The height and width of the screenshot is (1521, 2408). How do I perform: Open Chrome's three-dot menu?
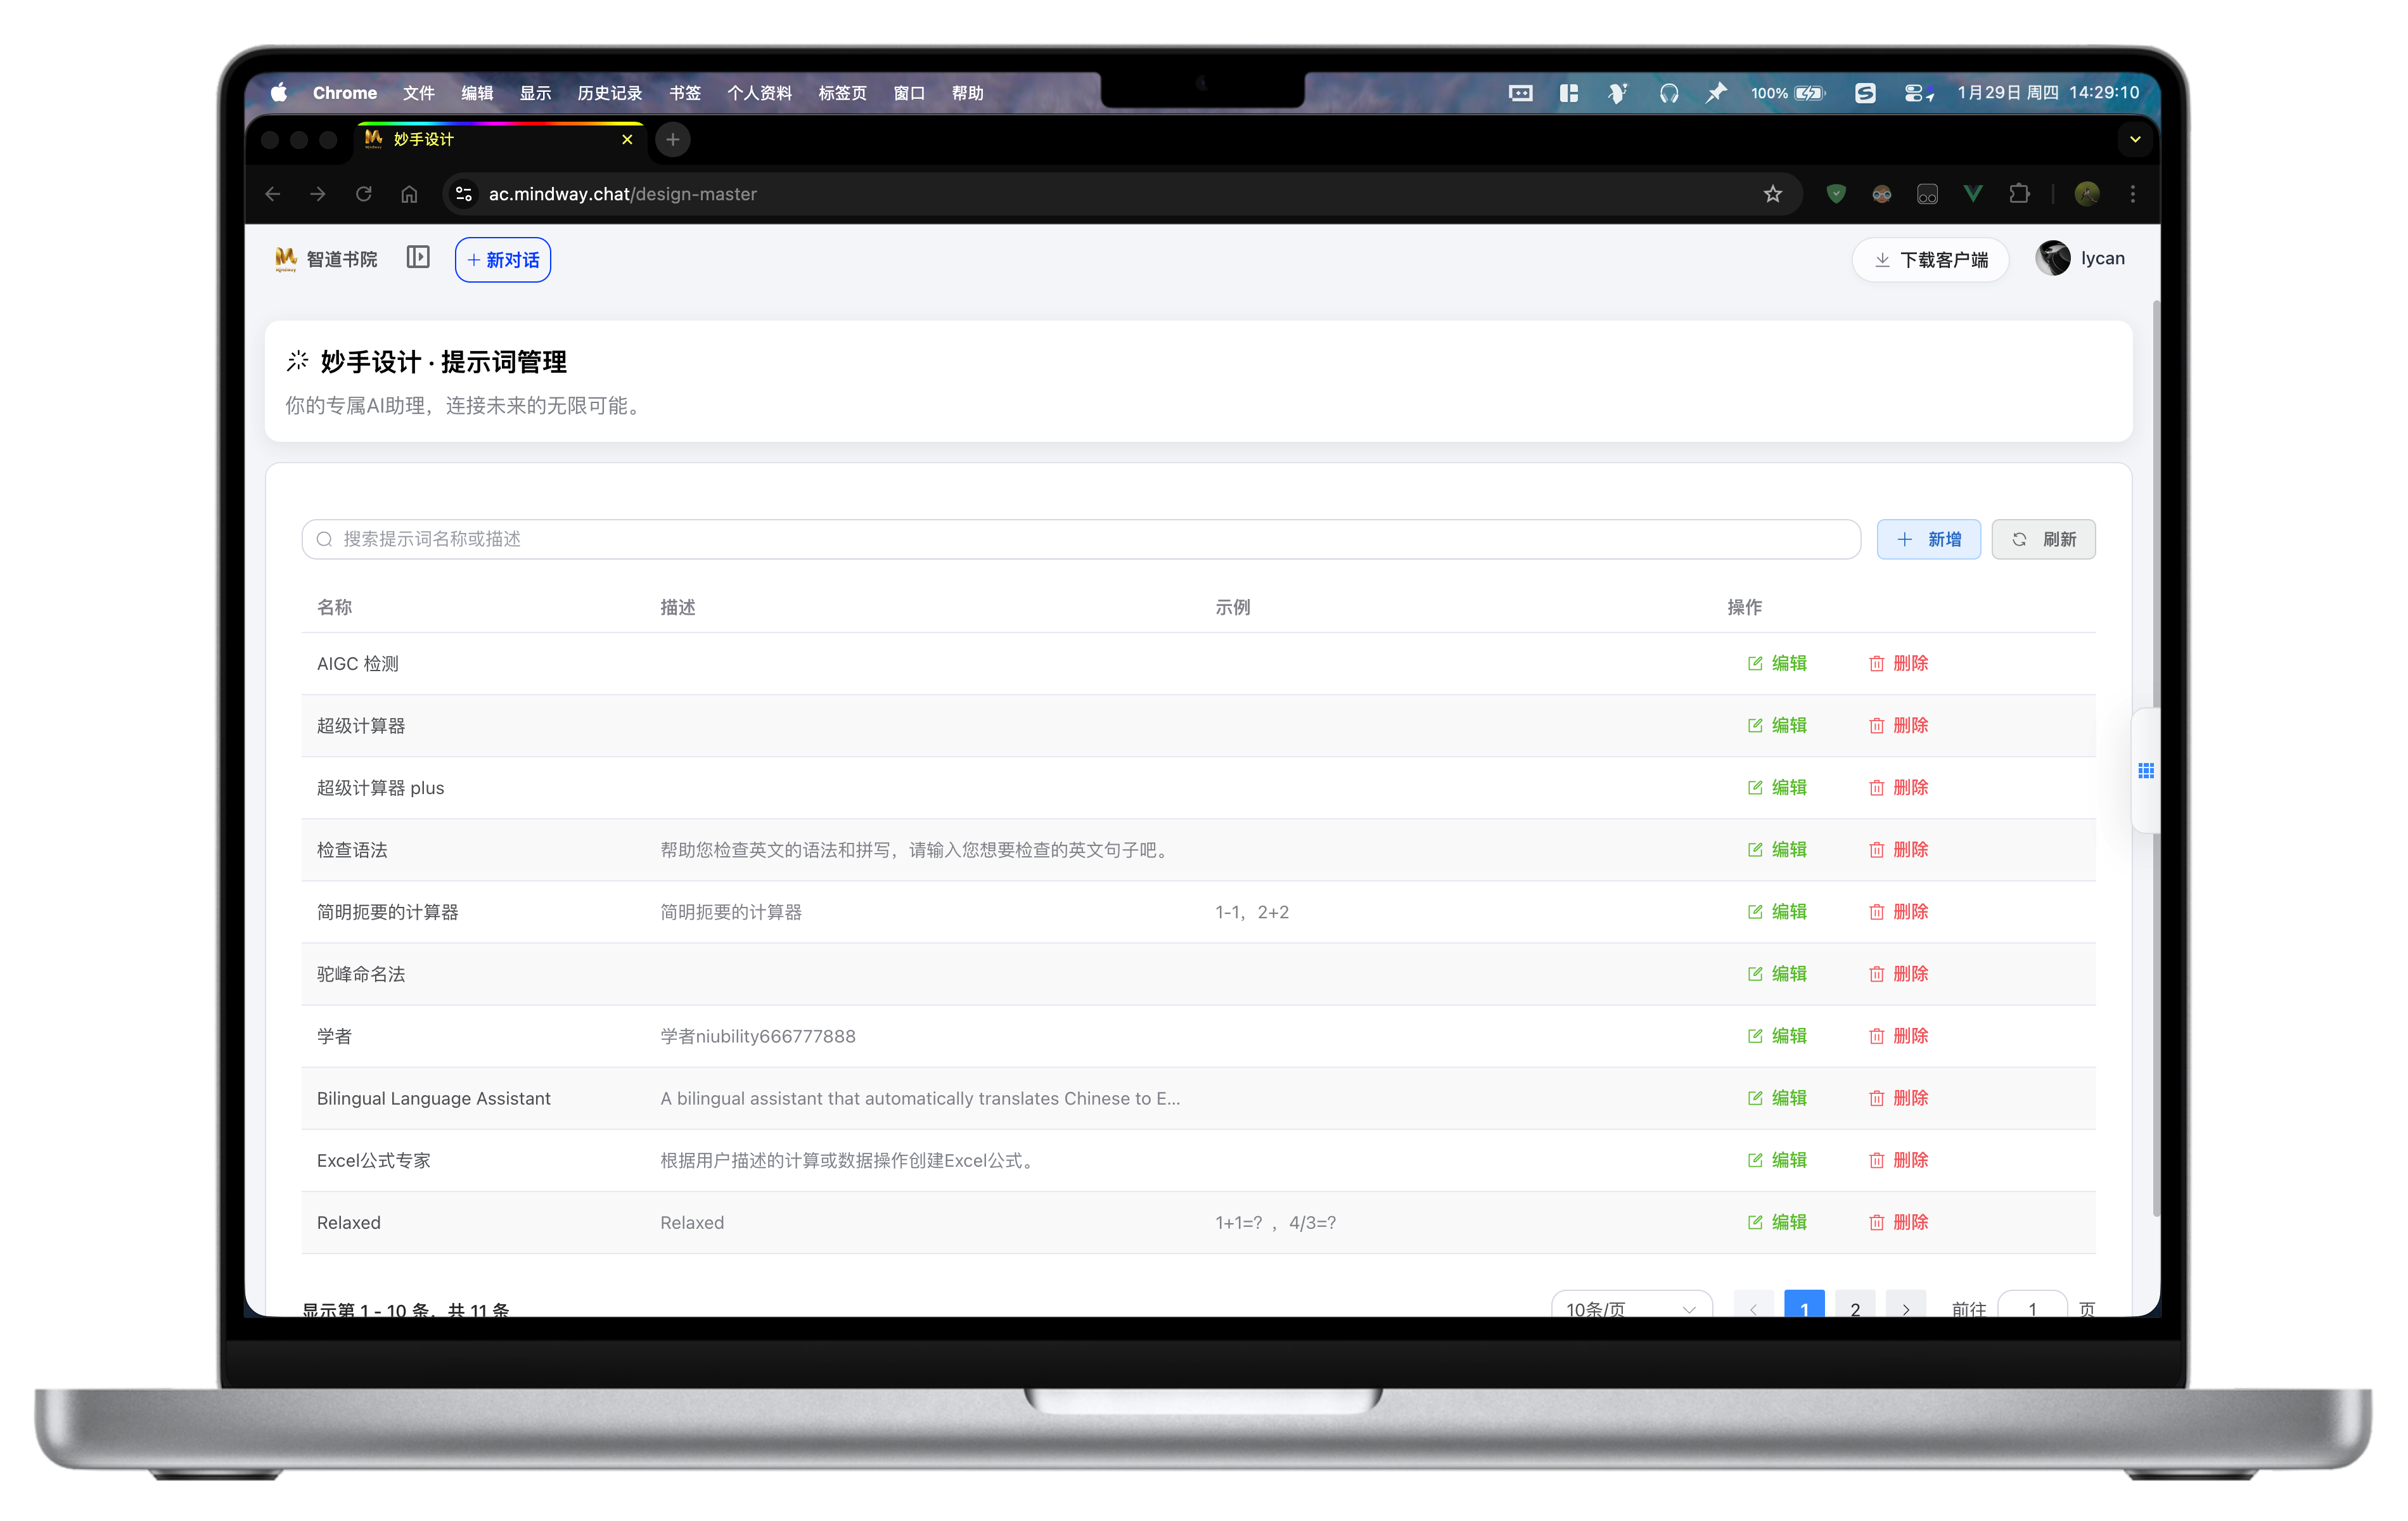(x=2133, y=194)
